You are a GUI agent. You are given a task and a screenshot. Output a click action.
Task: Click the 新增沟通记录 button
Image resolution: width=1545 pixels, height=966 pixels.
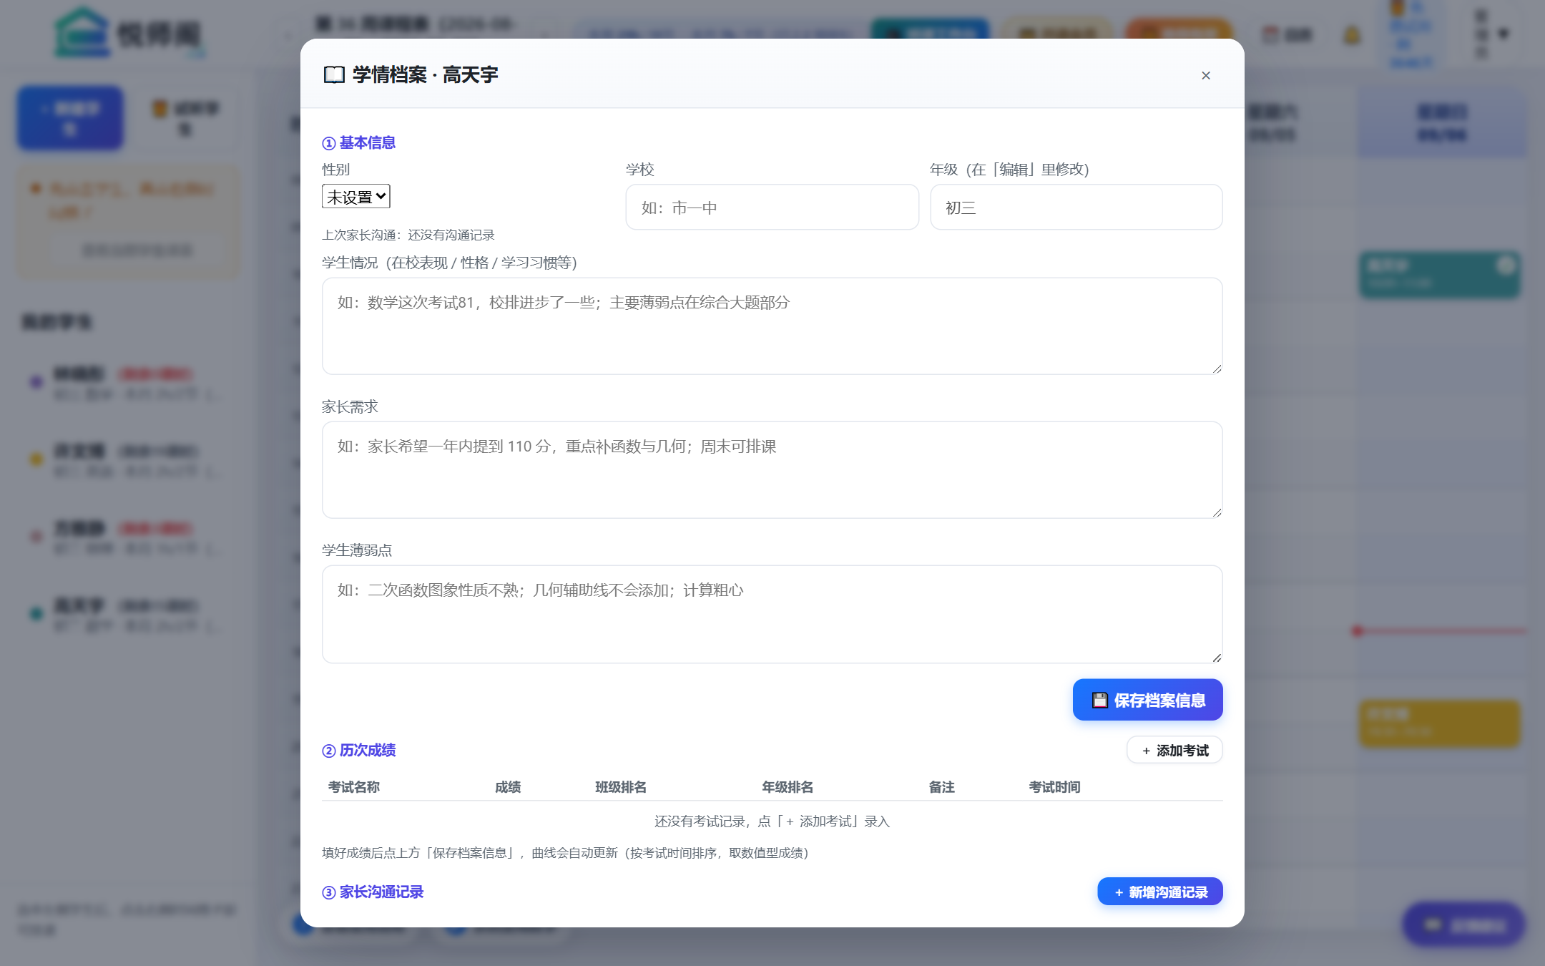[1159, 892]
